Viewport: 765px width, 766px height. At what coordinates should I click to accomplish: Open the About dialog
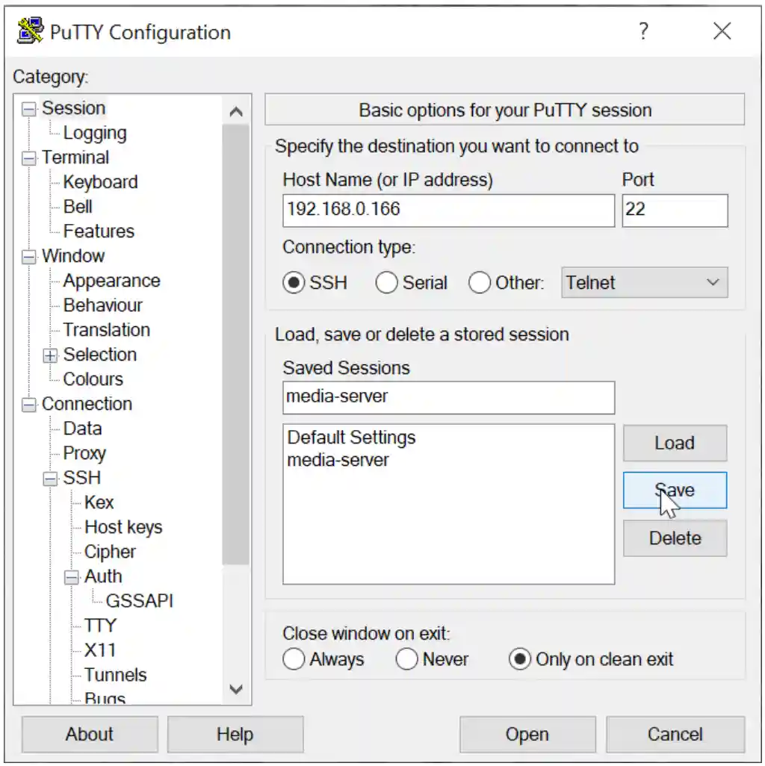(90, 734)
